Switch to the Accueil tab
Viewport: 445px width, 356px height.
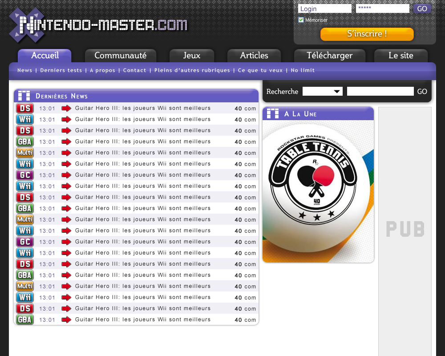coord(44,55)
